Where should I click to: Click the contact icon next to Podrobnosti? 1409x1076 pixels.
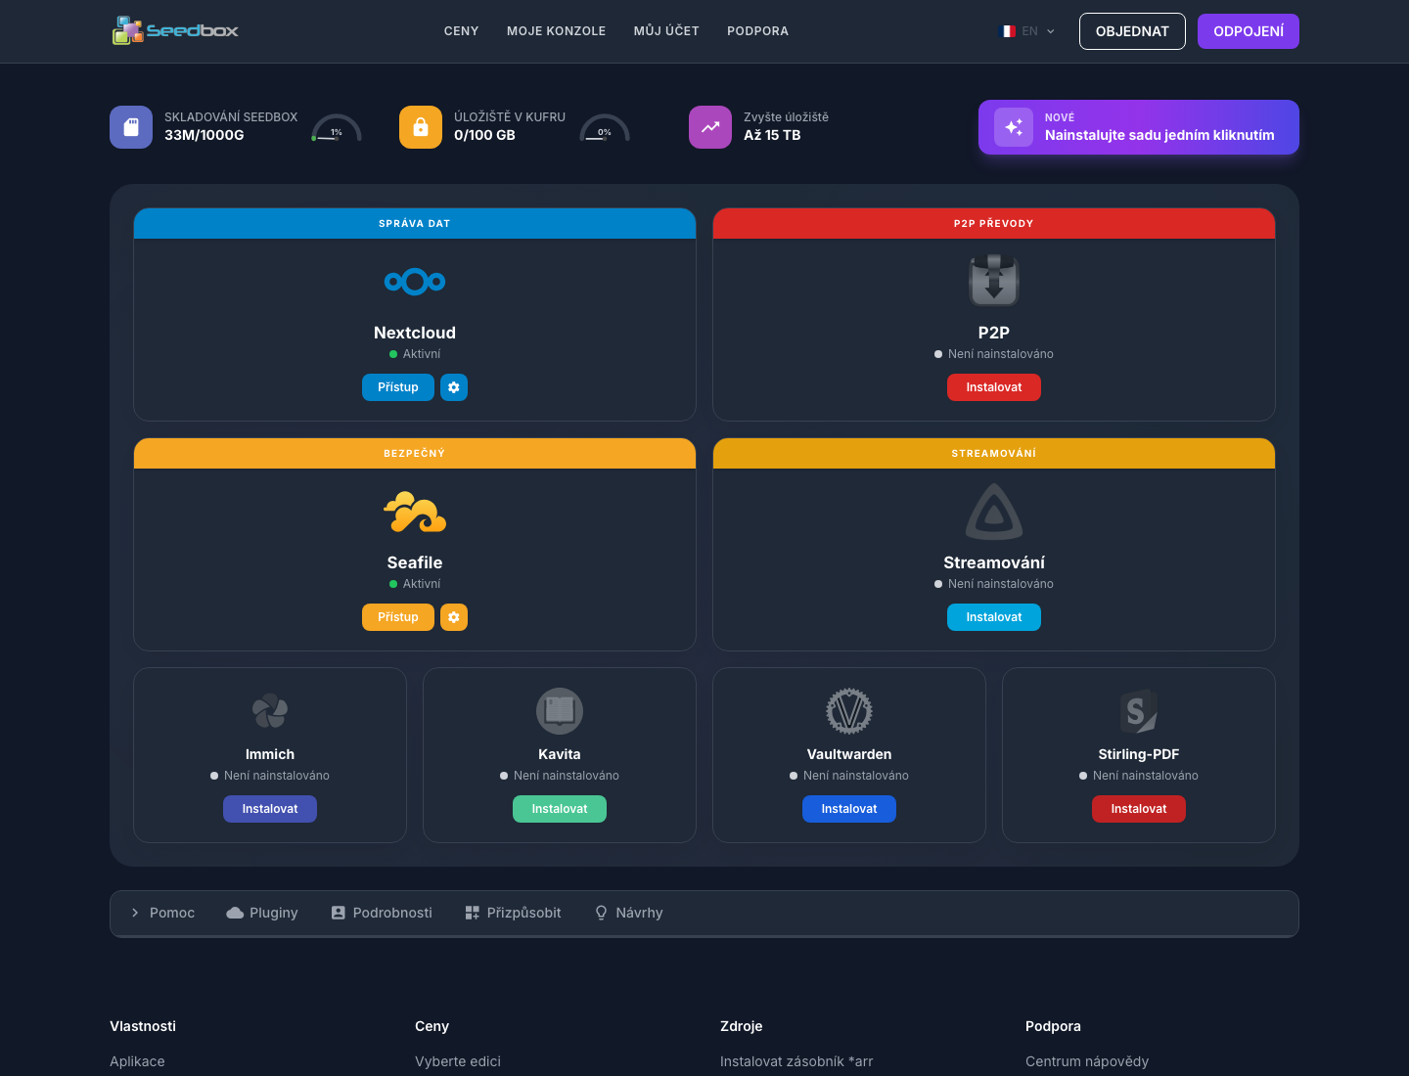coord(339,913)
